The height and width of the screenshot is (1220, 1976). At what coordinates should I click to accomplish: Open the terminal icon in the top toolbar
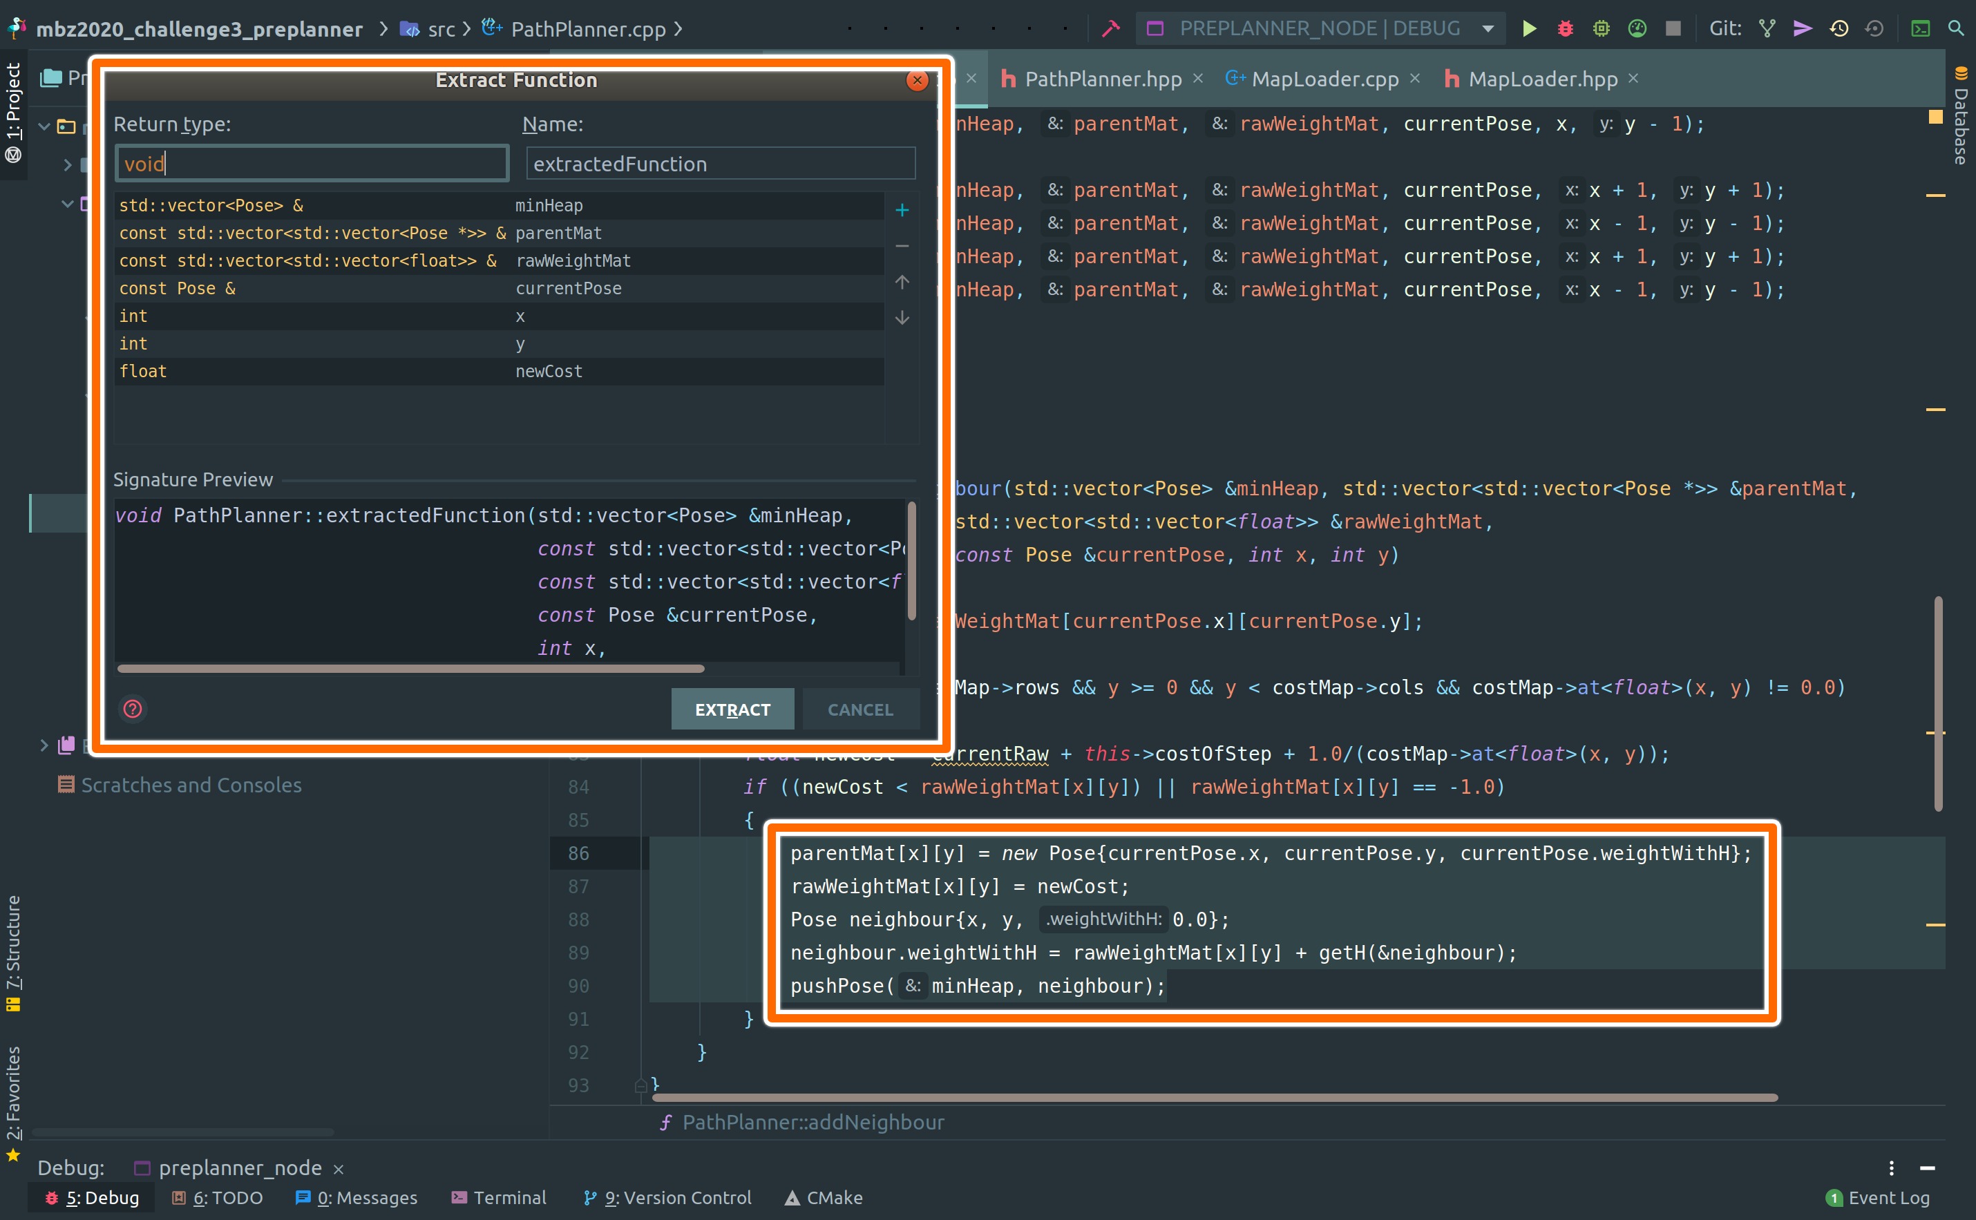pyautogui.click(x=1920, y=28)
